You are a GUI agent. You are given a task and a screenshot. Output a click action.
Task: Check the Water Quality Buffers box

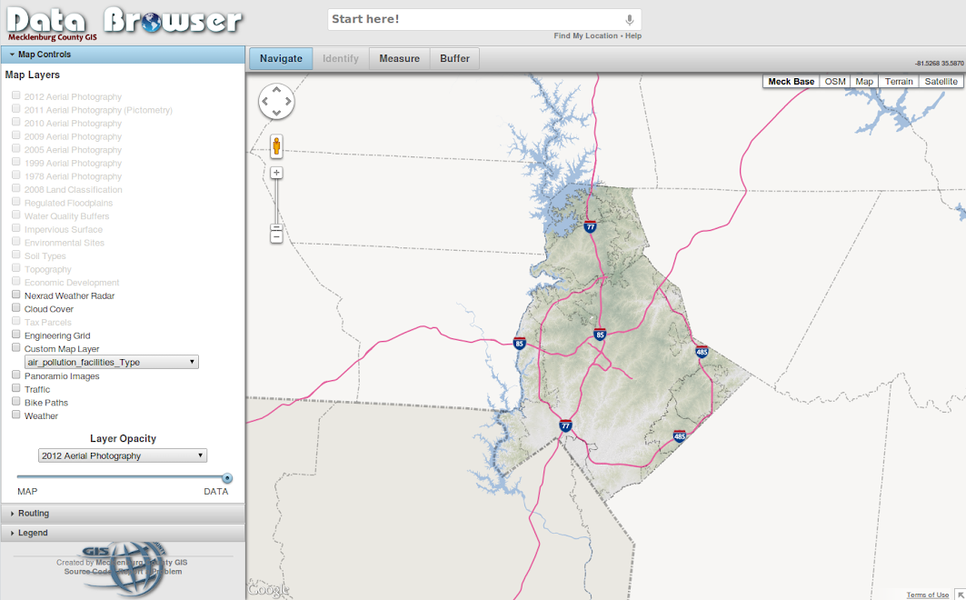[16, 215]
